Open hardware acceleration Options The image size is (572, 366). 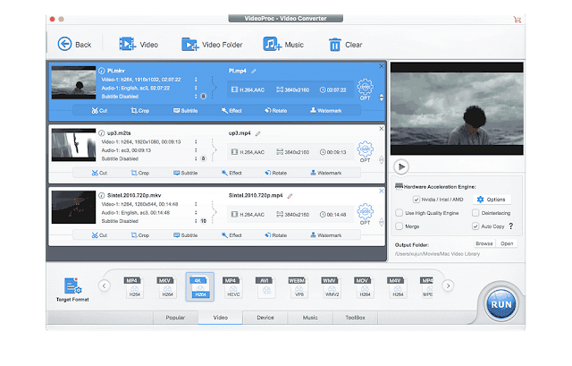point(492,200)
